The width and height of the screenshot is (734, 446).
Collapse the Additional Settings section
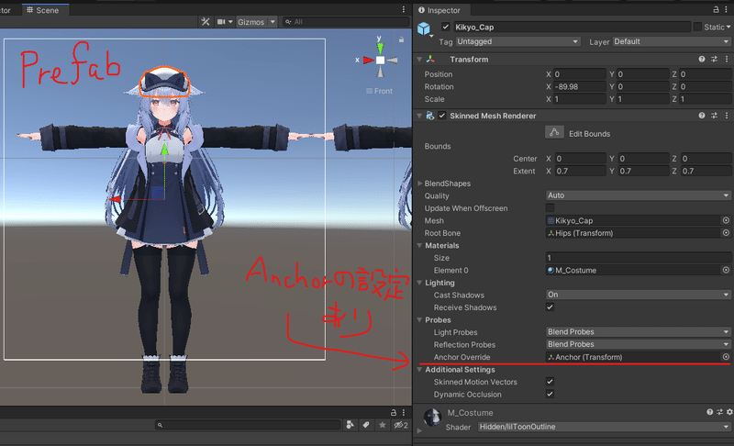(x=419, y=369)
